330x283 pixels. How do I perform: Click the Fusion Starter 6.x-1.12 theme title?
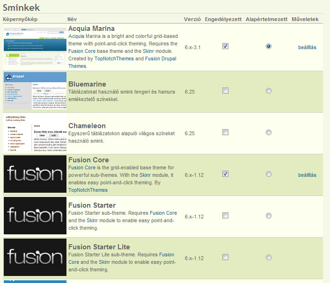coord(92,205)
